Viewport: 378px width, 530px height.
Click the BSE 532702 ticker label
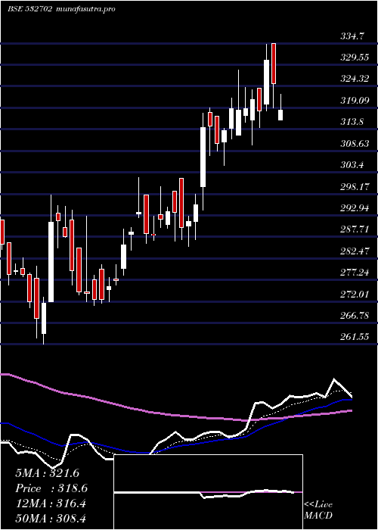tap(29, 9)
